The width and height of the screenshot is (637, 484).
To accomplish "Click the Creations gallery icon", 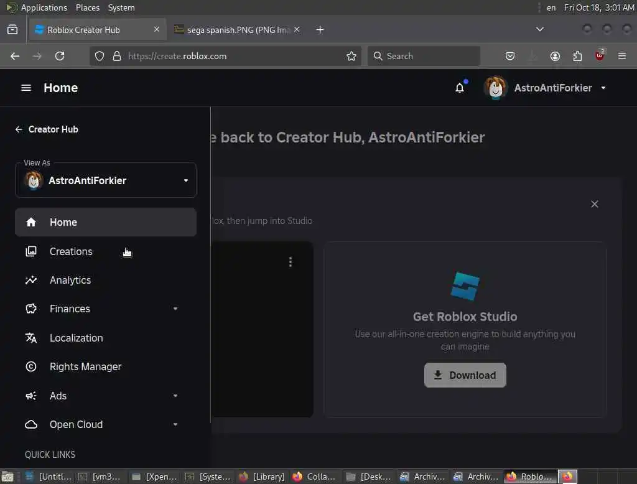I will click(x=31, y=251).
